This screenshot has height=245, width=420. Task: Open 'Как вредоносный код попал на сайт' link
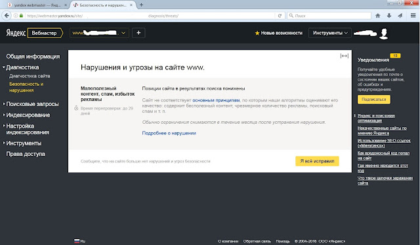click(383, 155)
